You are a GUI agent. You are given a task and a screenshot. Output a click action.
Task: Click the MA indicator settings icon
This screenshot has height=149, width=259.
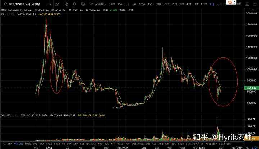point(8,14)
